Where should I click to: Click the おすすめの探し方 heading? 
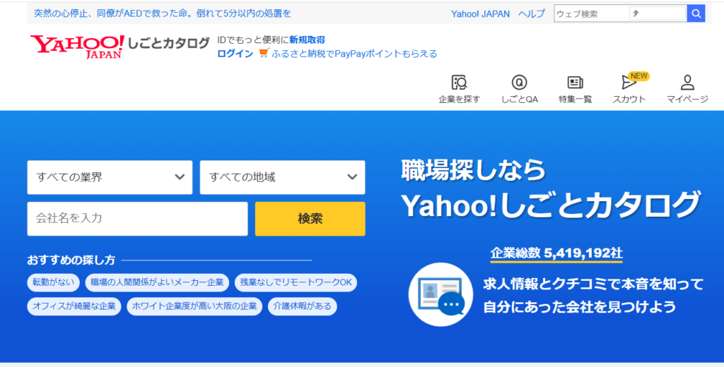[x=71, y=260]
